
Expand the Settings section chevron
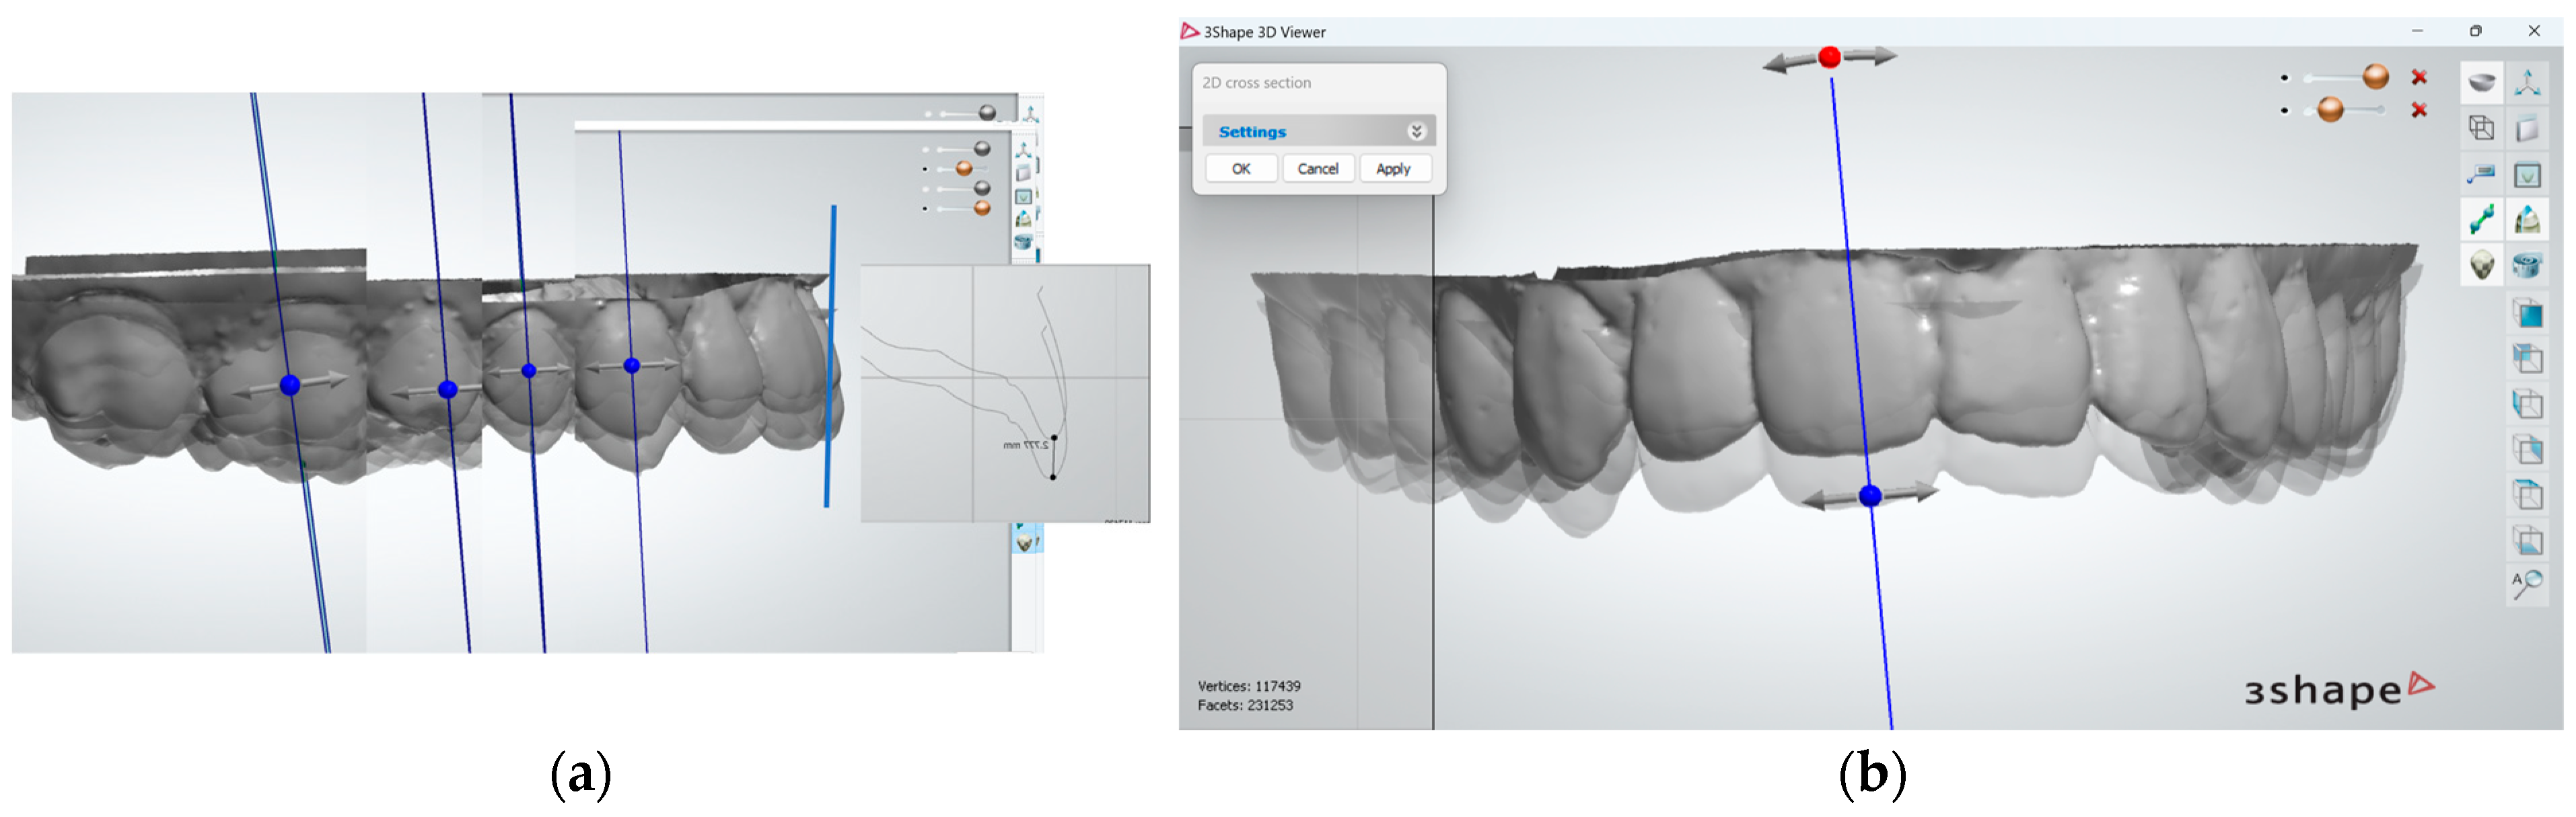(x=1416, y=132)
